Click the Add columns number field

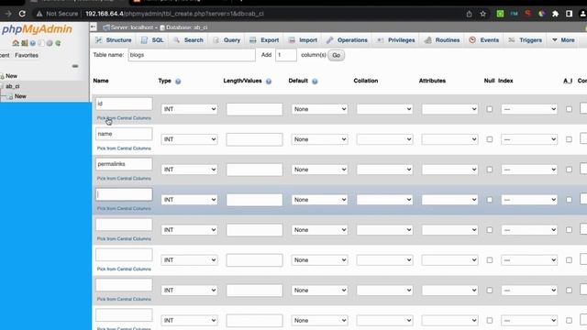click(x=286, y=55)
